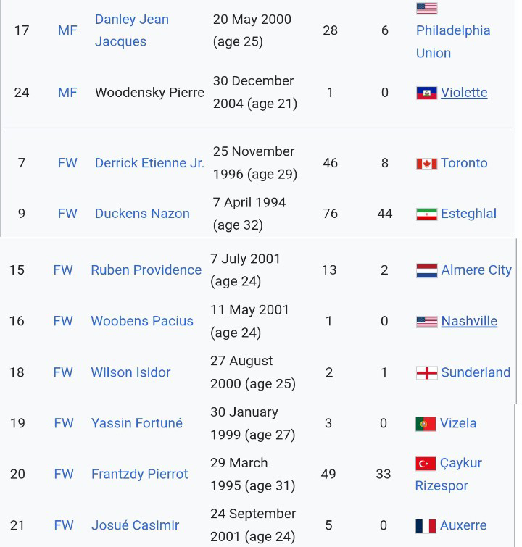Viewport: 522px width, 547px height.
Task: Open the Derrick Etienne Jr. link
Action: click(x=149, y=163)
